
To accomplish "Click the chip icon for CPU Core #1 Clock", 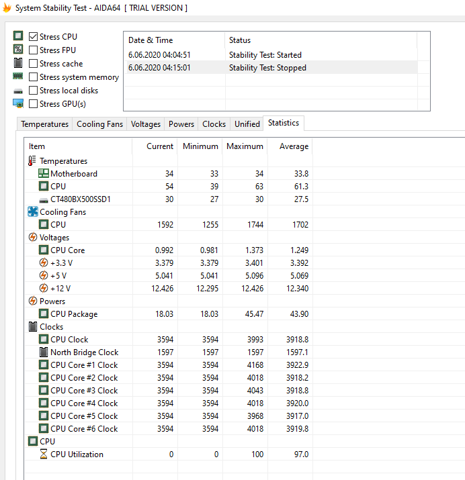I will point(44,365).
